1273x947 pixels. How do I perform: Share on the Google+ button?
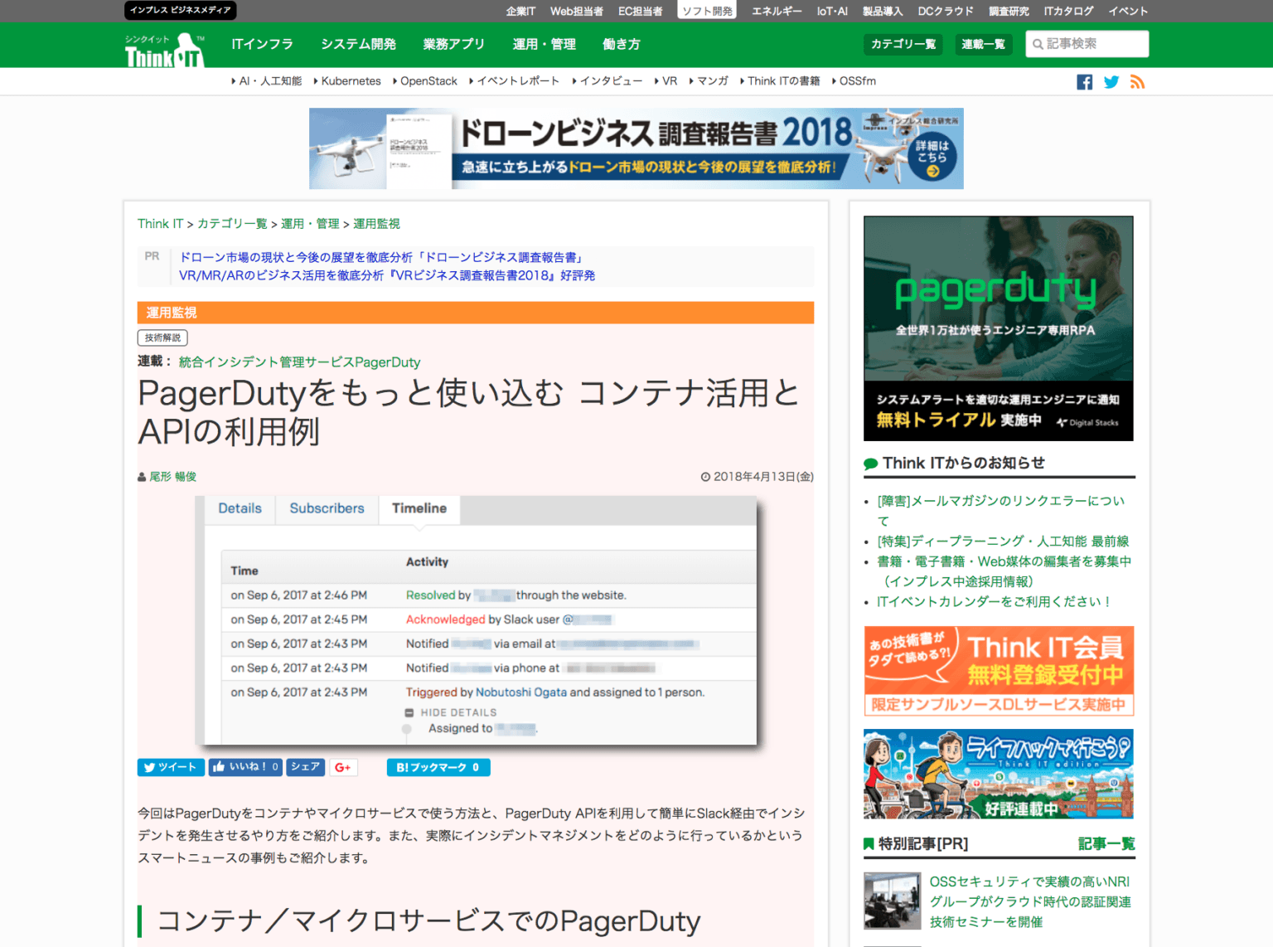(343, 767)
